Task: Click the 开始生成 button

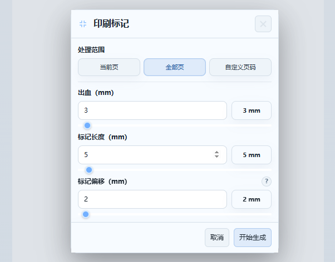Action: 253,238
